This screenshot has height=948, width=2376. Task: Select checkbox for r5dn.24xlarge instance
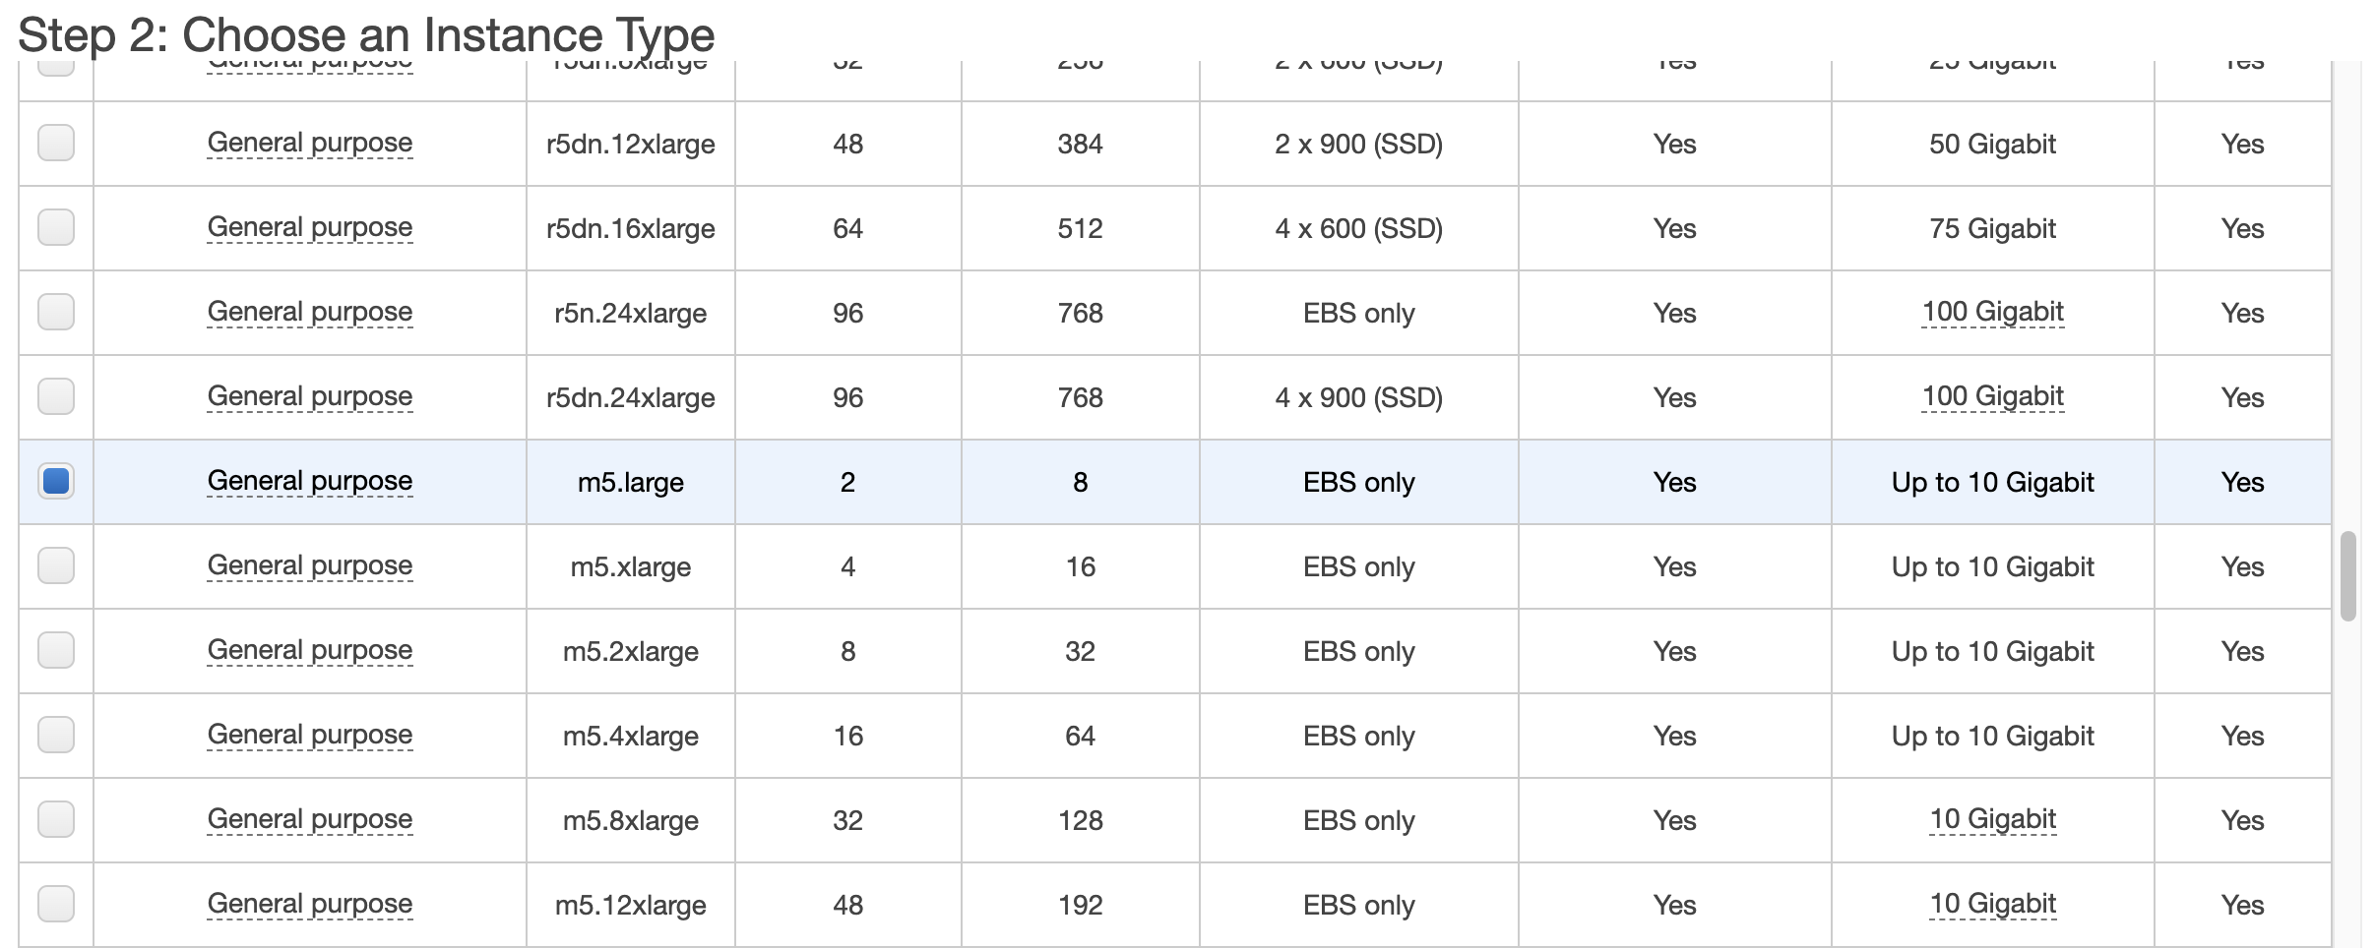point(56,396)
